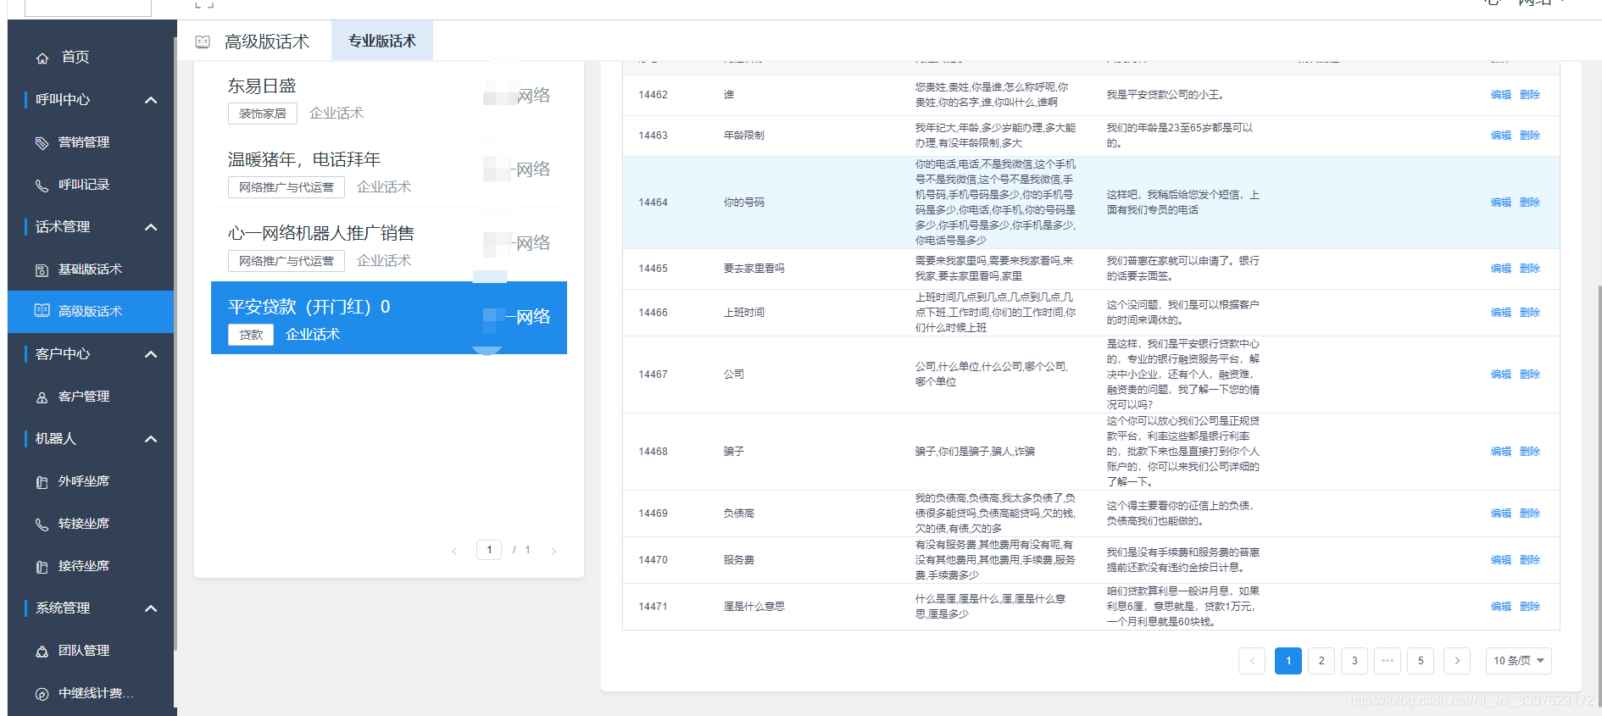The image size is (1602, 716).
Task: Click the home icon beside 首页
Action: click(x=42, y=58)
